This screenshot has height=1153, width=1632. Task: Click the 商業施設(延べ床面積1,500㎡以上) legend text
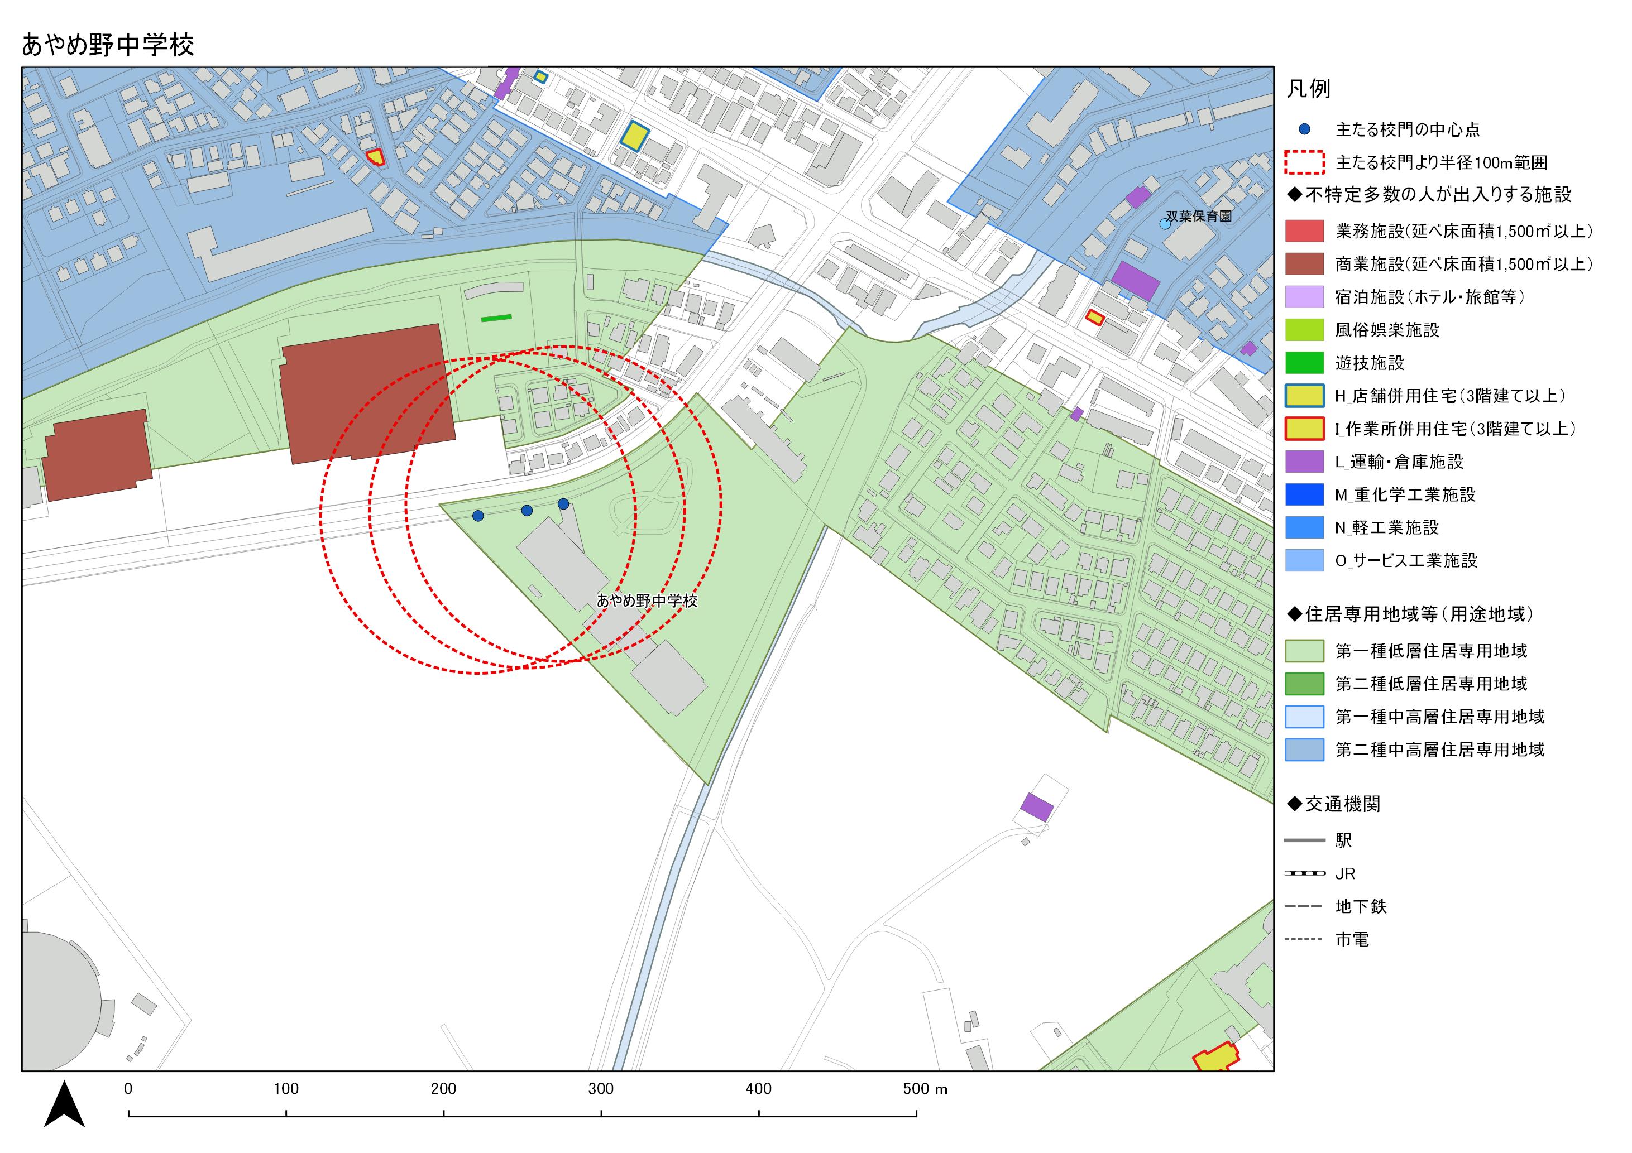tap(1465, 265)
